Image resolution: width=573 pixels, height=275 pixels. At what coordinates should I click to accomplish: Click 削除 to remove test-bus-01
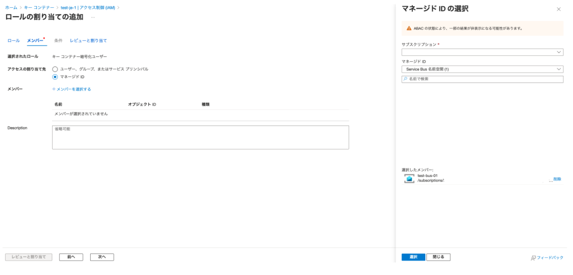[557, 179]
